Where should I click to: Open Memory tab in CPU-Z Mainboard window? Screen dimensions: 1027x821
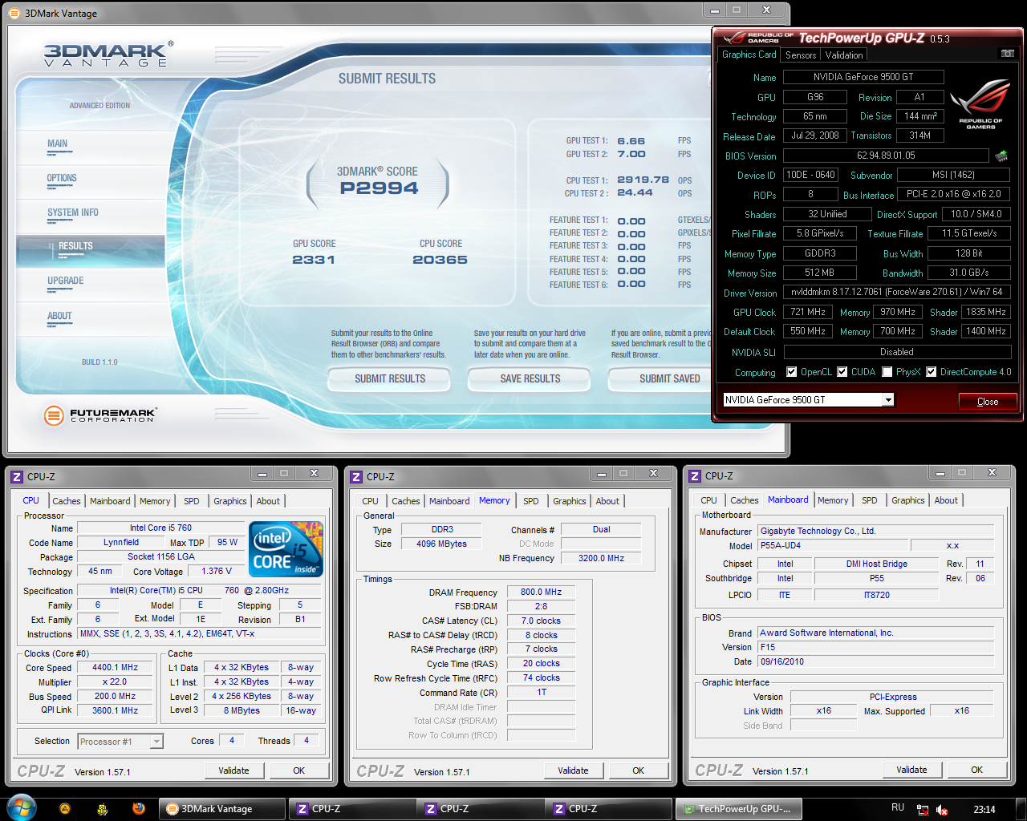click(x=833, y=500)
